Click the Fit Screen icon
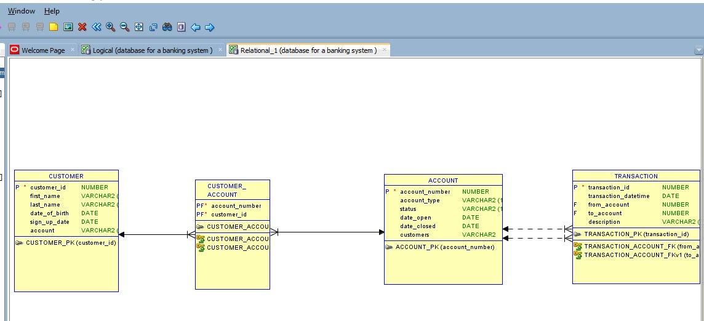 (x=138, y=27)
